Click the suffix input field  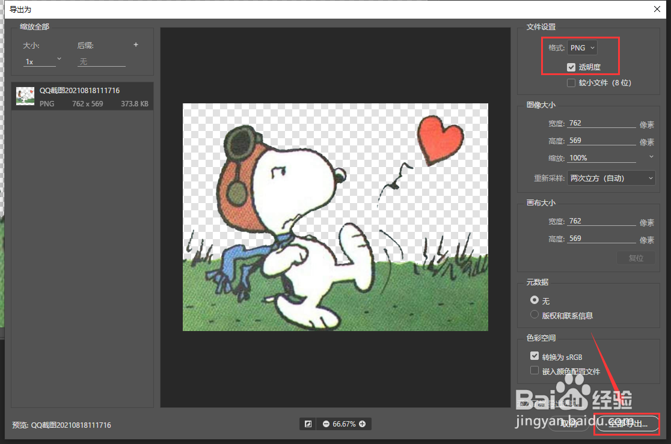[x=102, y=62]
